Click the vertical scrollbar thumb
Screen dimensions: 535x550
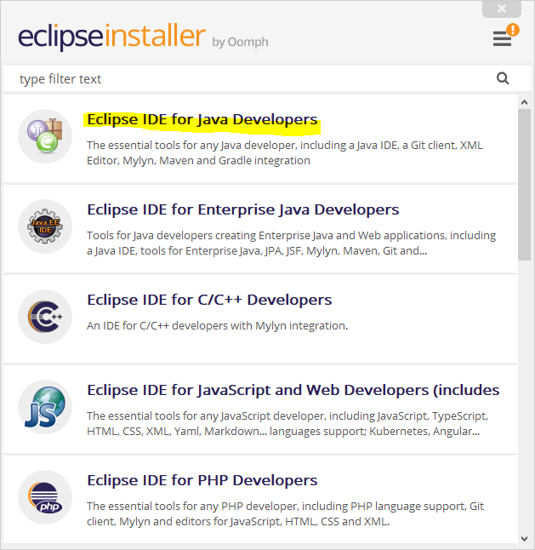(525, 185)
